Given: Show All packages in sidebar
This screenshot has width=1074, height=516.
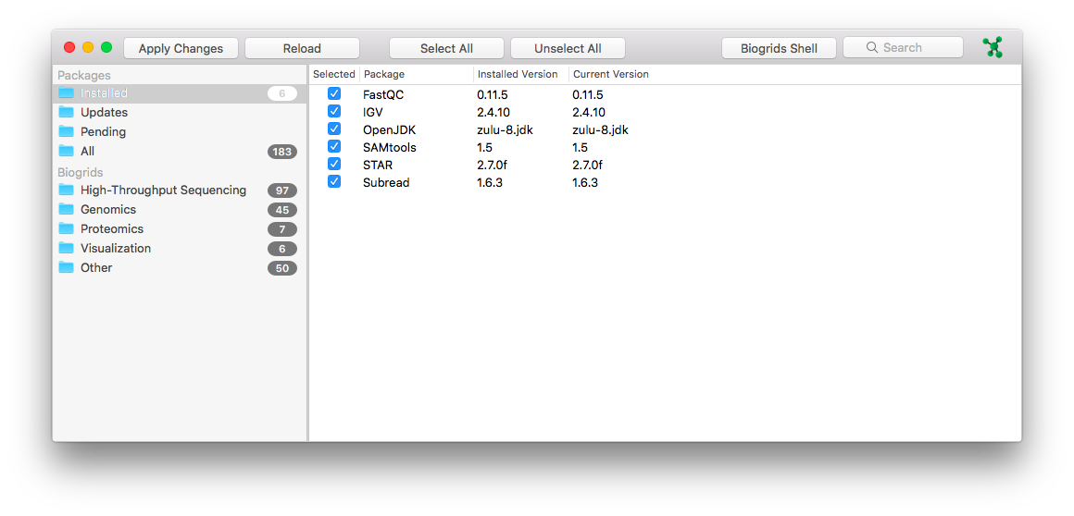Looking at the screenshot, I should coord(87,151).
